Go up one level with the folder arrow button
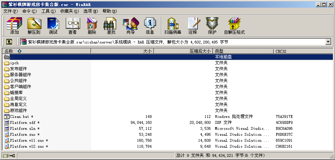This screenshot has width=335, height=160. pyautogui.click(x=9, y=42)
